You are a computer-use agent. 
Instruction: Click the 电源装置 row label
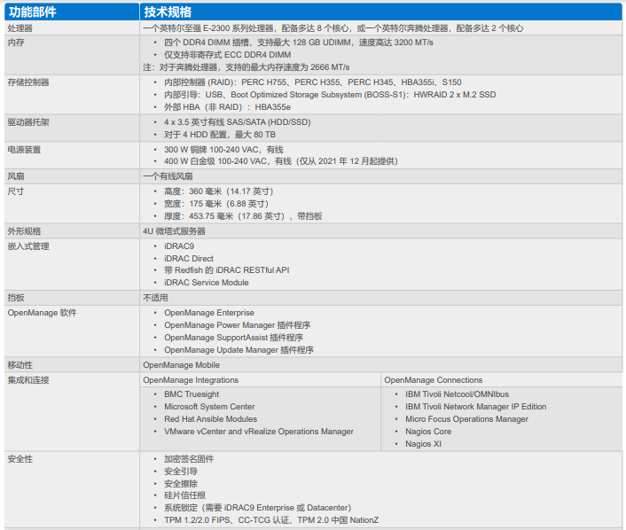(x=25, y=149)
